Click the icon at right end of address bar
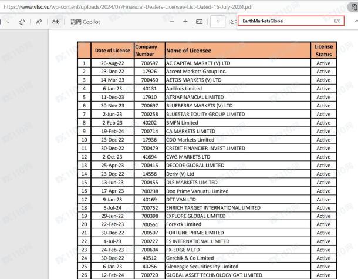Image resolution: width=358 pixels, height=279 pixels. [x=353, y=7]
